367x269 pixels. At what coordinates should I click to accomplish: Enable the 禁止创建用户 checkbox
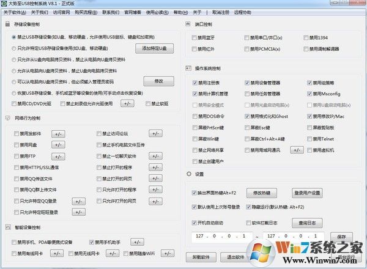pyautogui.click(x=195, y=161)
